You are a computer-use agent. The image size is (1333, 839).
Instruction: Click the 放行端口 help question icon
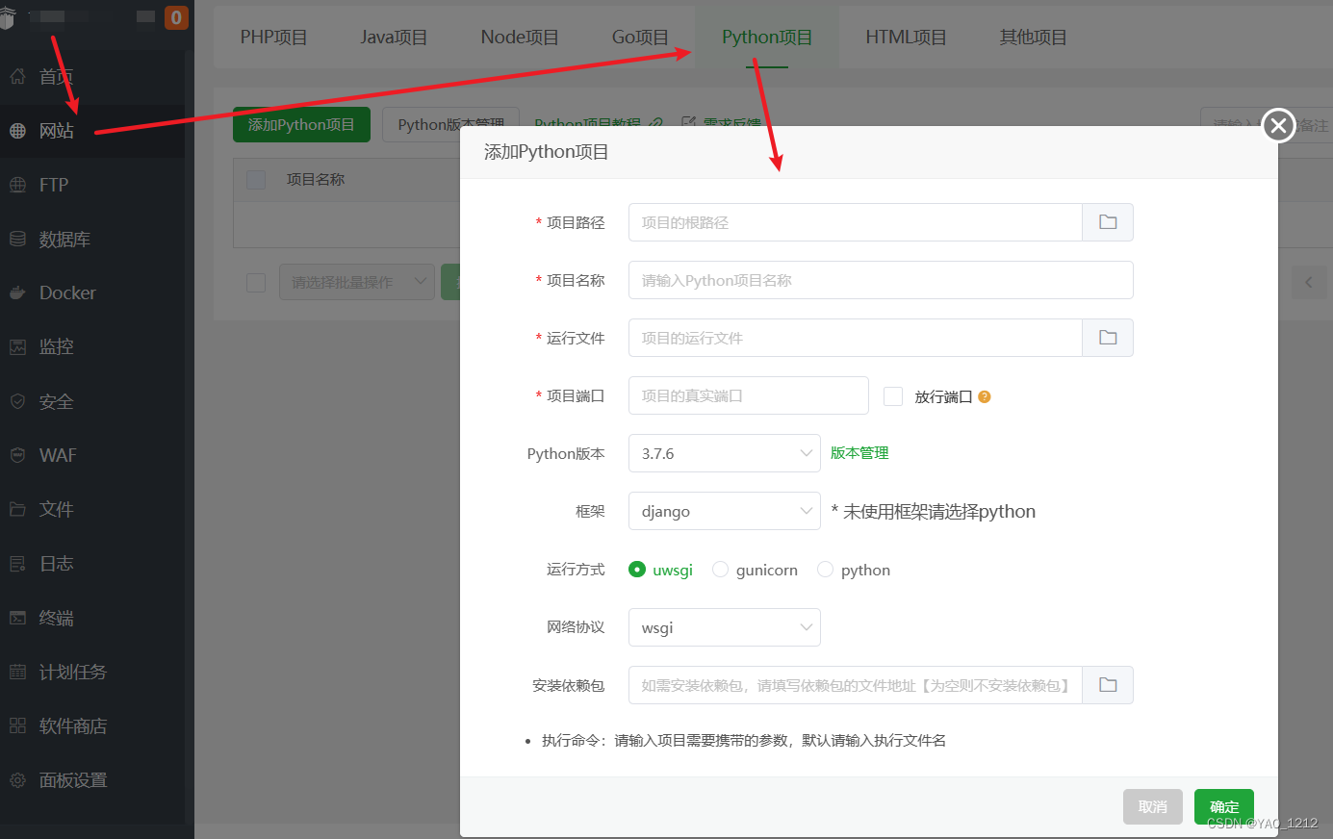[x=984, y=396]
